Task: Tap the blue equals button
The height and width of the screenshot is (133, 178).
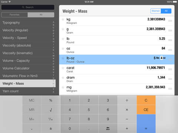Action: click(146, 124)
